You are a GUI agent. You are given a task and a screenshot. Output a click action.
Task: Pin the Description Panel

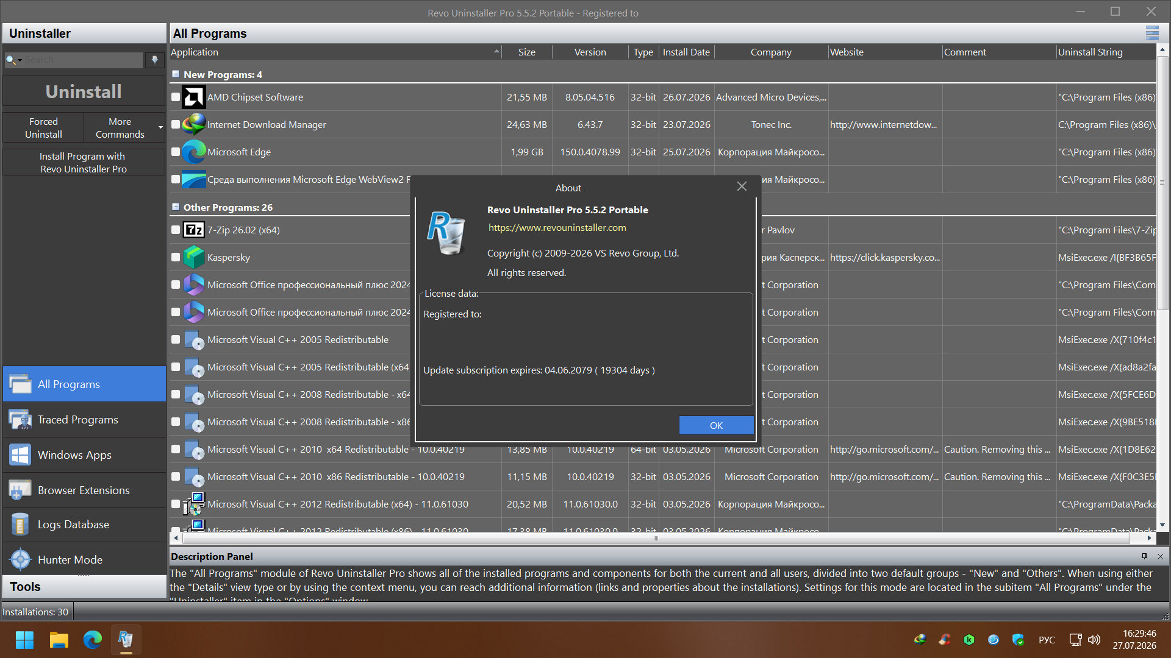pos(1144,556)
